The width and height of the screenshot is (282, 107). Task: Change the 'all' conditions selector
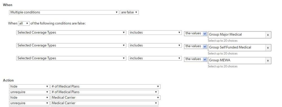pos(24,23)
